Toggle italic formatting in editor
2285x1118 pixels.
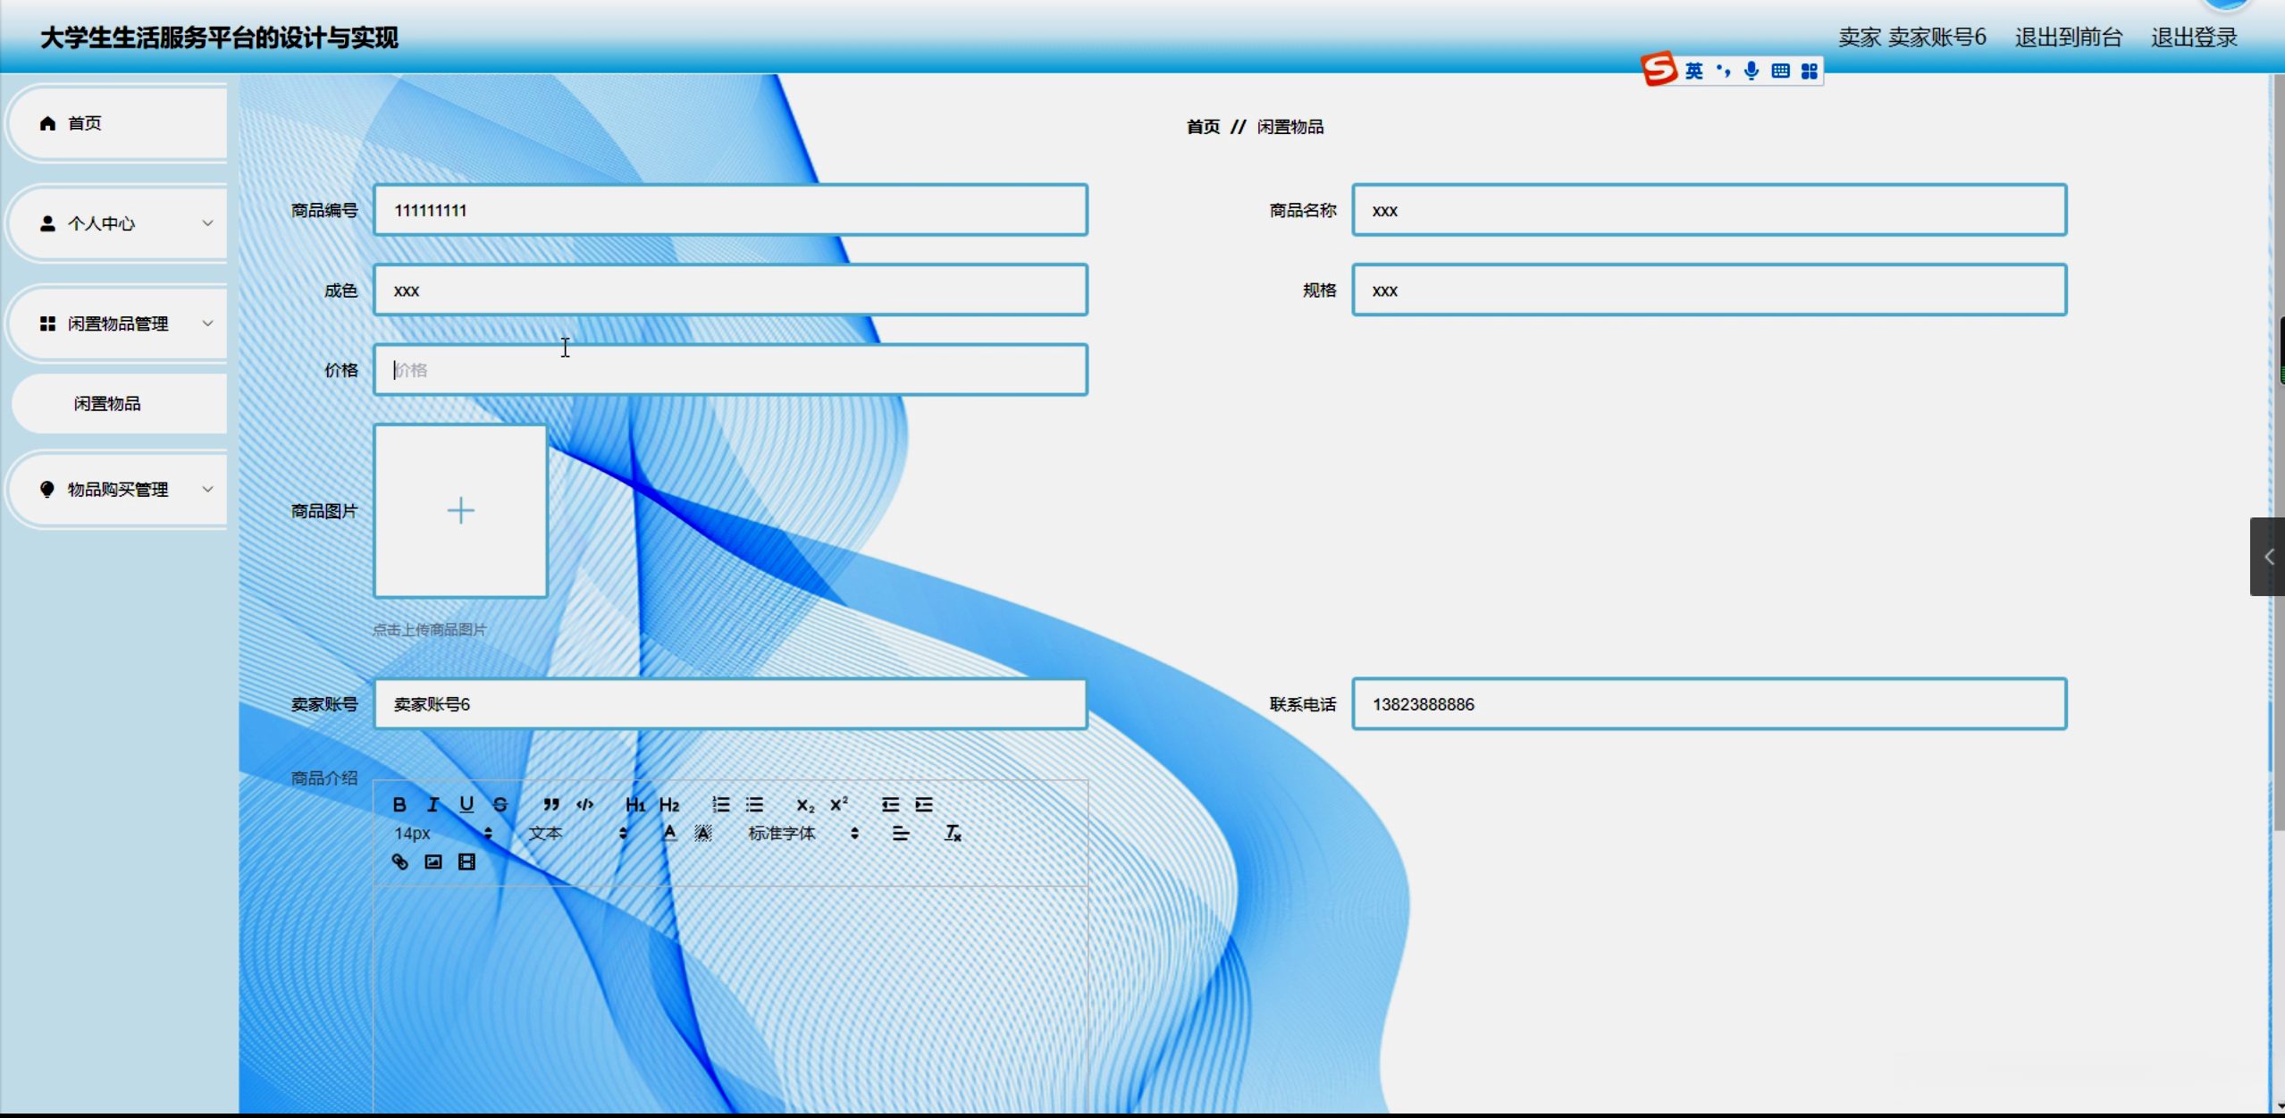[433, 804]
